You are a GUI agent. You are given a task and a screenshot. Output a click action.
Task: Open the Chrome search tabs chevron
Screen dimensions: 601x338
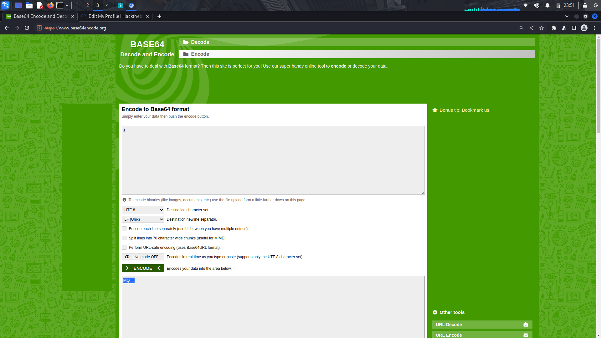pos(567,16)
